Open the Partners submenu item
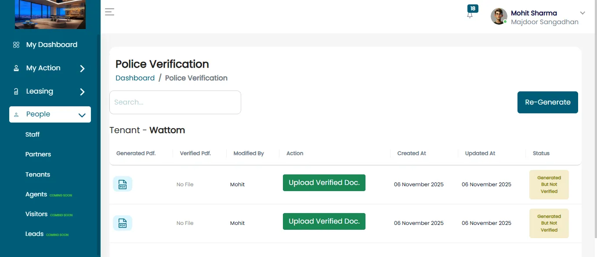Viewport: 597px width, 257px height. click(x=38, y=154)
